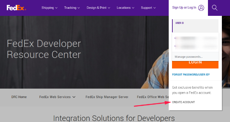Click the FedEx logo
The height and width of the screenshot is (122, 230).
pyautogui.click(x=16, y=8)
